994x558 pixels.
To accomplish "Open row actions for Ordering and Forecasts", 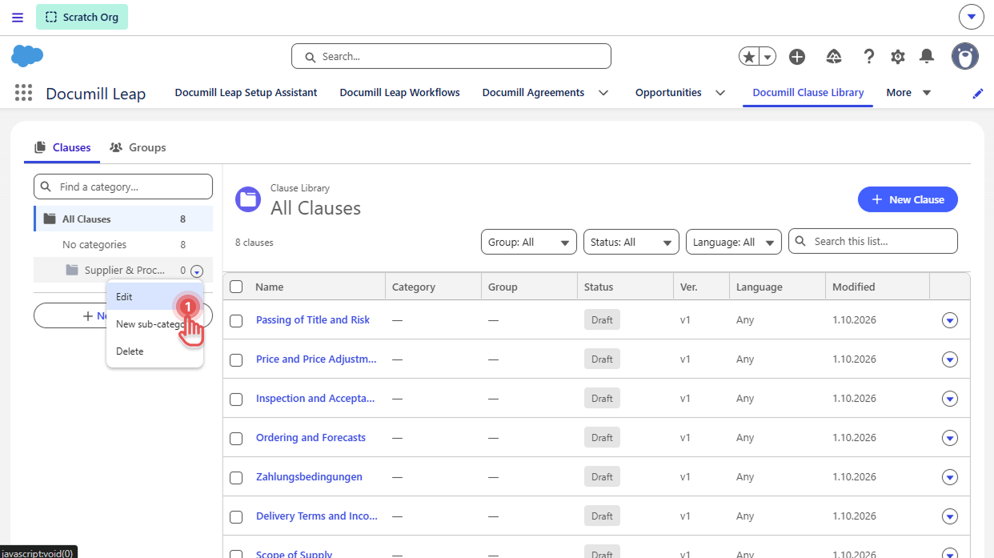I will coord(950,438).
